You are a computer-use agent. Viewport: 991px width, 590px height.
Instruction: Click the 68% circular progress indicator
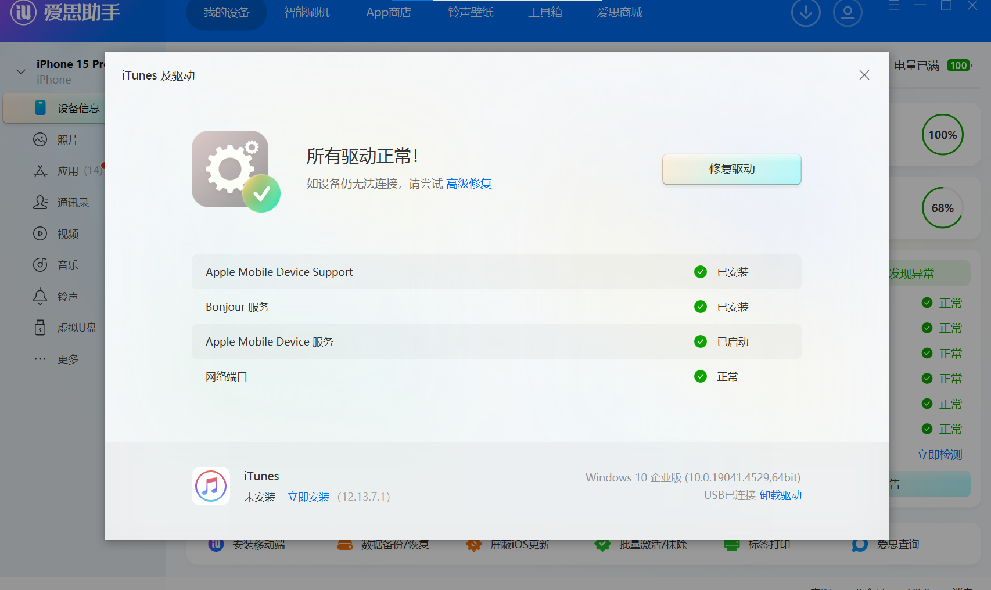pyautogui.click(x=943, y=208)
